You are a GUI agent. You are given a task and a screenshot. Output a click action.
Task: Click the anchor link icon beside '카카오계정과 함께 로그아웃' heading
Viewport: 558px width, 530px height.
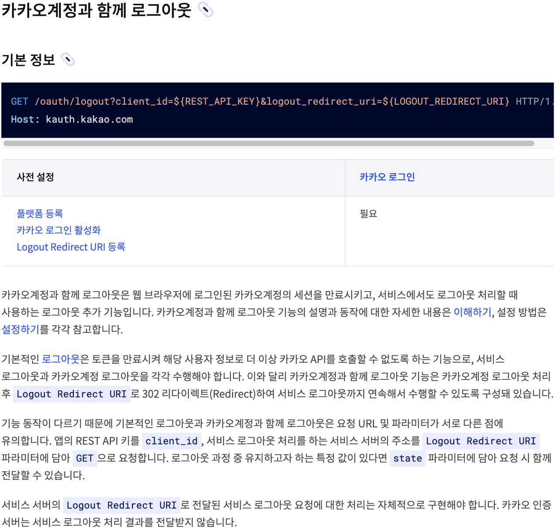205,10
